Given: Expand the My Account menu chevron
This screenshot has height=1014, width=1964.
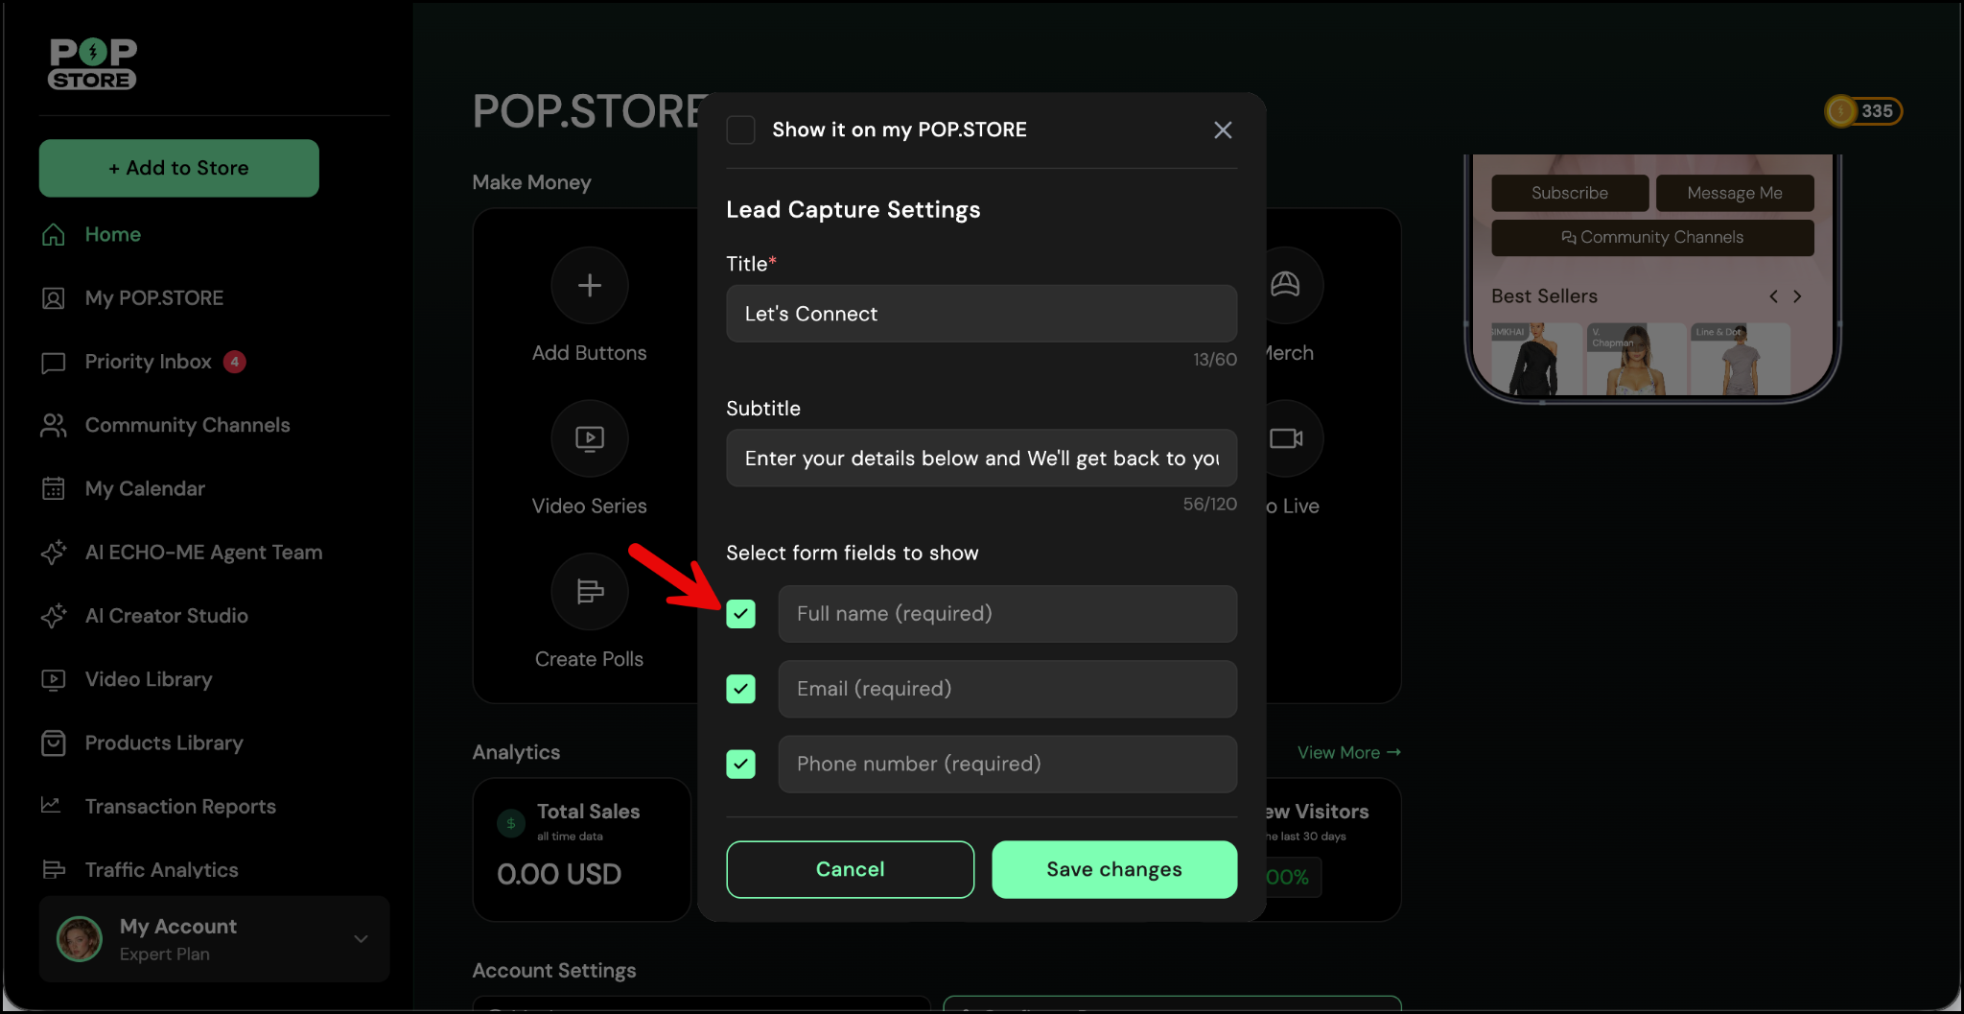Looking at the screenshot, I should click(x=361, y=939).
